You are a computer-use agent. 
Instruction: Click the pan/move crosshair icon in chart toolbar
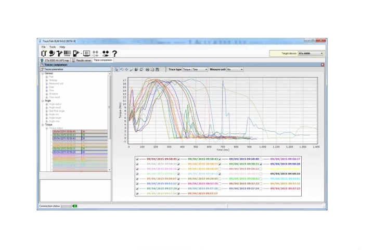tap(126, 69)
